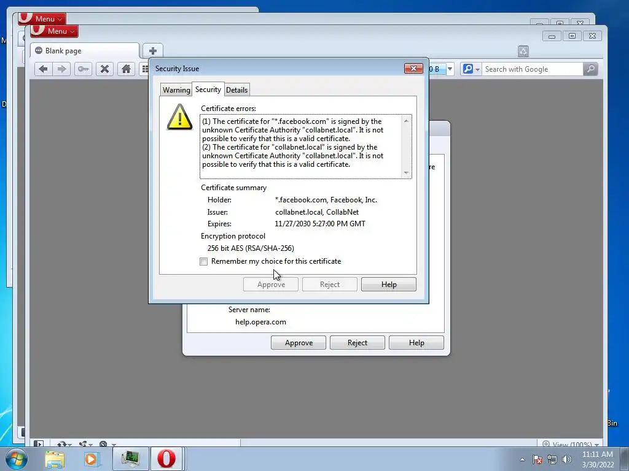This screenshot has height=471, width=629.
Task: Click the expiry date 11/27/2030 text
Action: coord(320,224)
